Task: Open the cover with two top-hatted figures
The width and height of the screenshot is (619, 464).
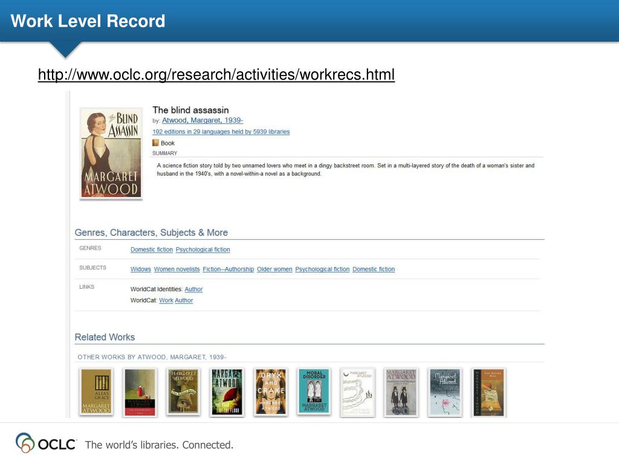Action: point(401,392)
